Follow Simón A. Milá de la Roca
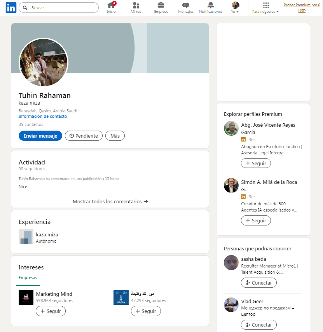Image resolution: width=323 pixels, height=332 pixels. click(256, 220)
